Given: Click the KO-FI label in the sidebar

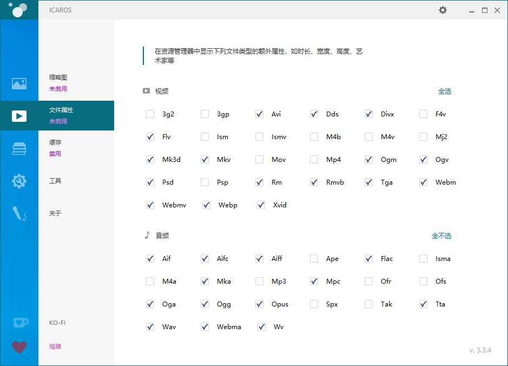Looking at the screenshot, I should click(x=57, y=322).
